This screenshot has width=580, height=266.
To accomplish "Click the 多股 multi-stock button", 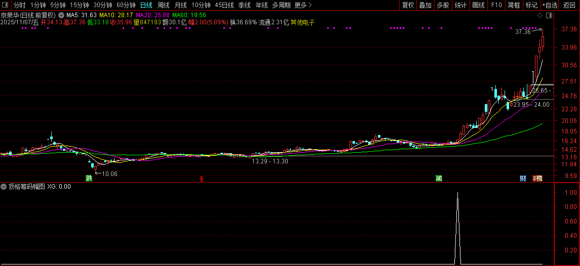I will (x=443, y=5).
